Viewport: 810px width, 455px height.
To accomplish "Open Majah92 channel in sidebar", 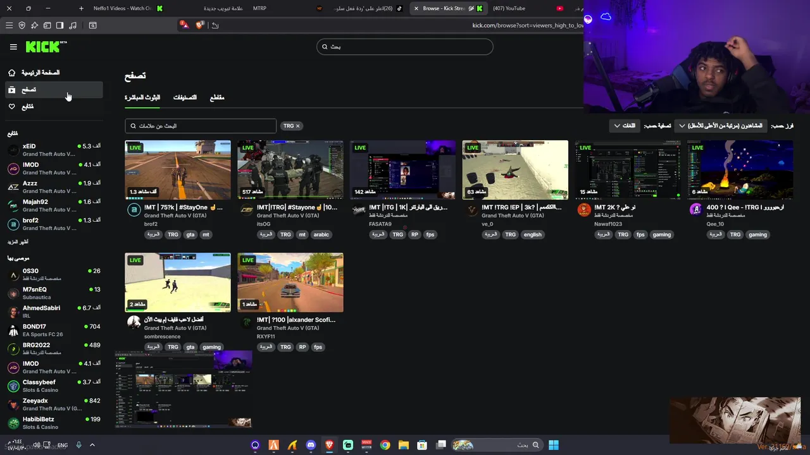I will 54,205.
